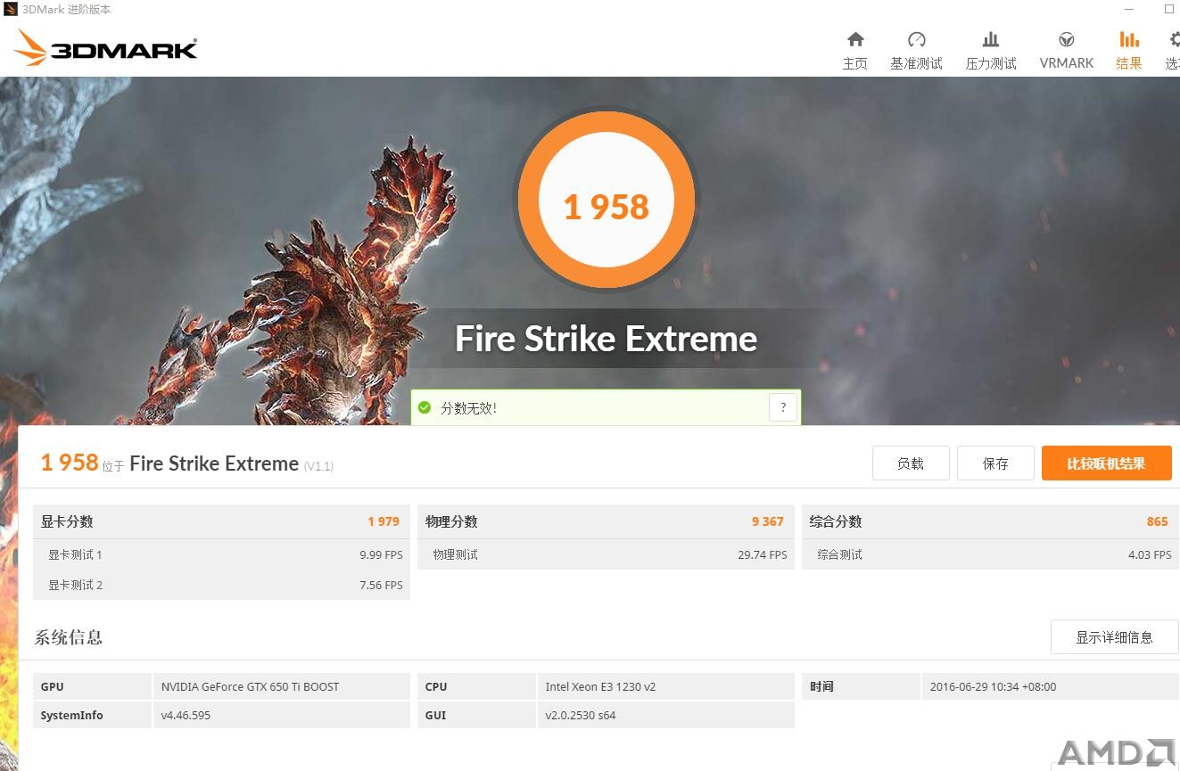Viewport: 1180px width, 771px height.
Task: Click Intel Xeon E3 1230 v2
Action: click(600, 686)
